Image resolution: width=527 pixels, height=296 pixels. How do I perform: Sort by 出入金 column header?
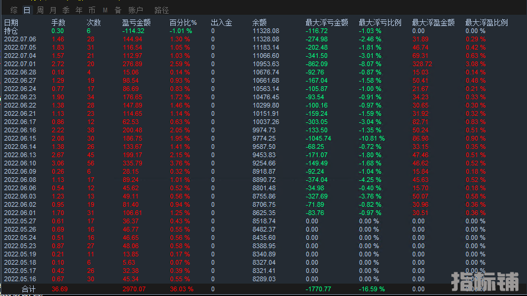221,22
